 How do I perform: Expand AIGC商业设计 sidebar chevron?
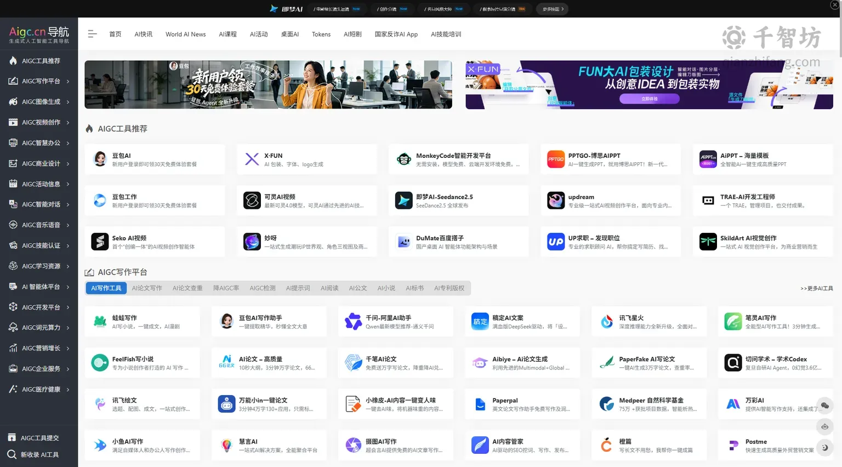coord(68,163)
